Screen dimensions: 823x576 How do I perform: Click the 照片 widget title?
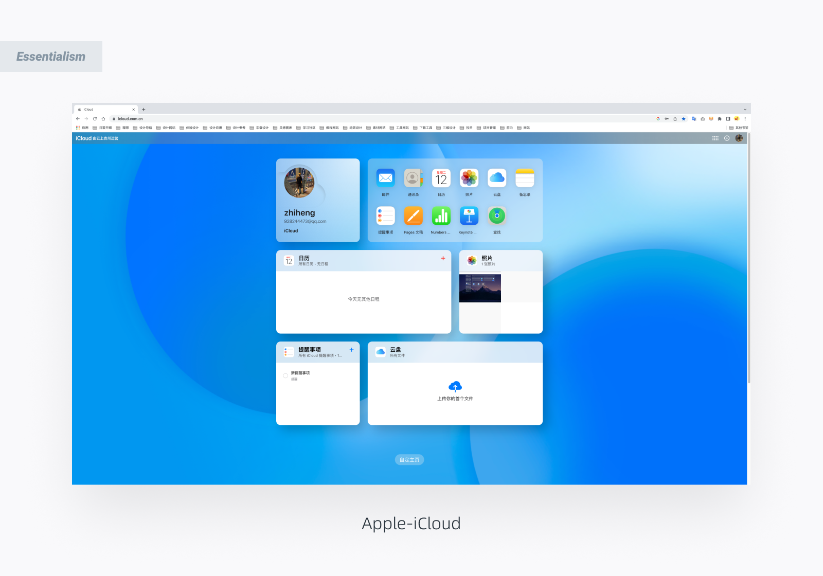487,258
